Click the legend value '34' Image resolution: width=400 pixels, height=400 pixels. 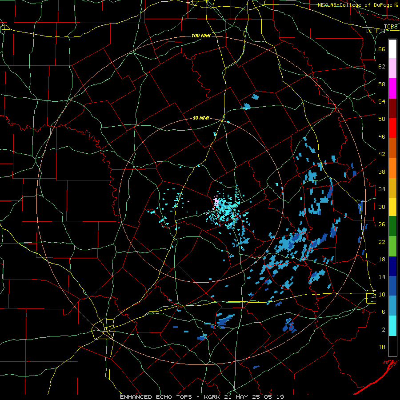click(x=382, y=189)
